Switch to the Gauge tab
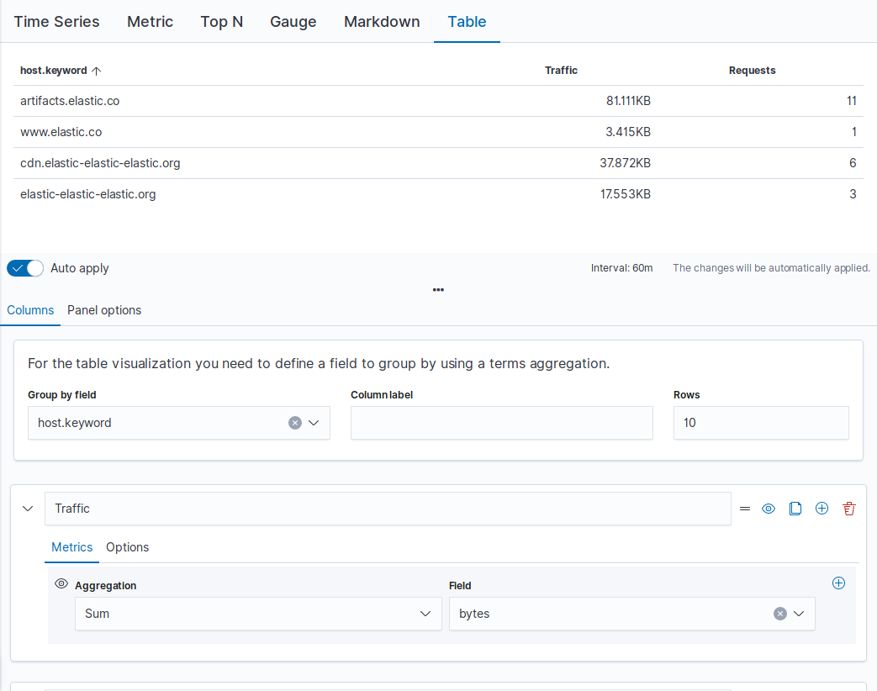 pos(293,22)
